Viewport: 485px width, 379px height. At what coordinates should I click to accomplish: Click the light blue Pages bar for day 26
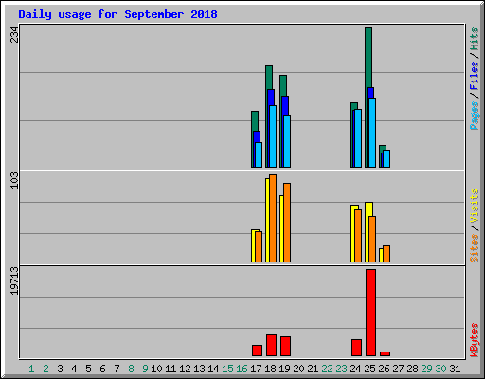click(x=386, y=159)
